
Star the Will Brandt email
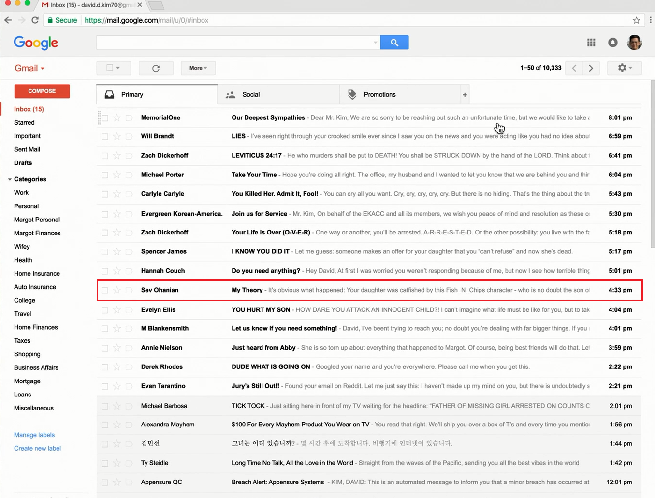(116, 137)
